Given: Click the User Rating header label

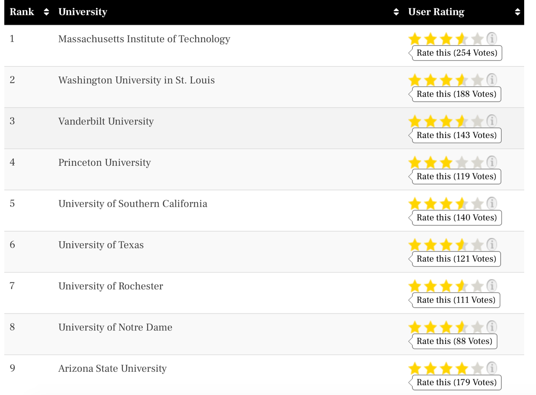Looking at the screenshot, I should tap(436, 12).
